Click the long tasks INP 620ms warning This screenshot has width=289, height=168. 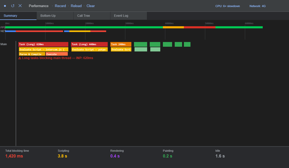point(56,58)
